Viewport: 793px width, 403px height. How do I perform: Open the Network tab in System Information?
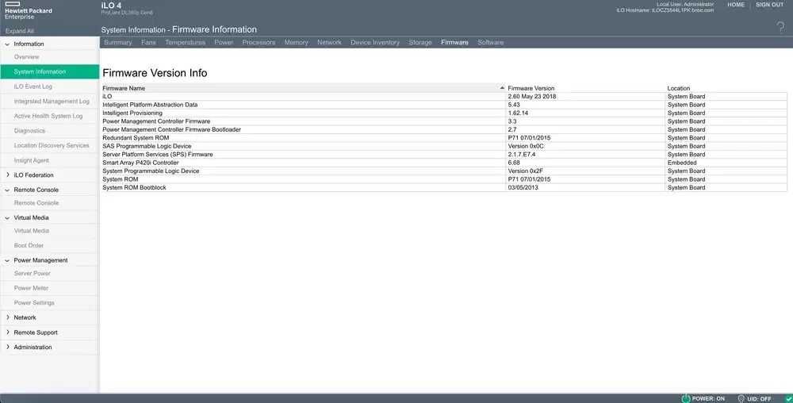[x=329, y=43]
